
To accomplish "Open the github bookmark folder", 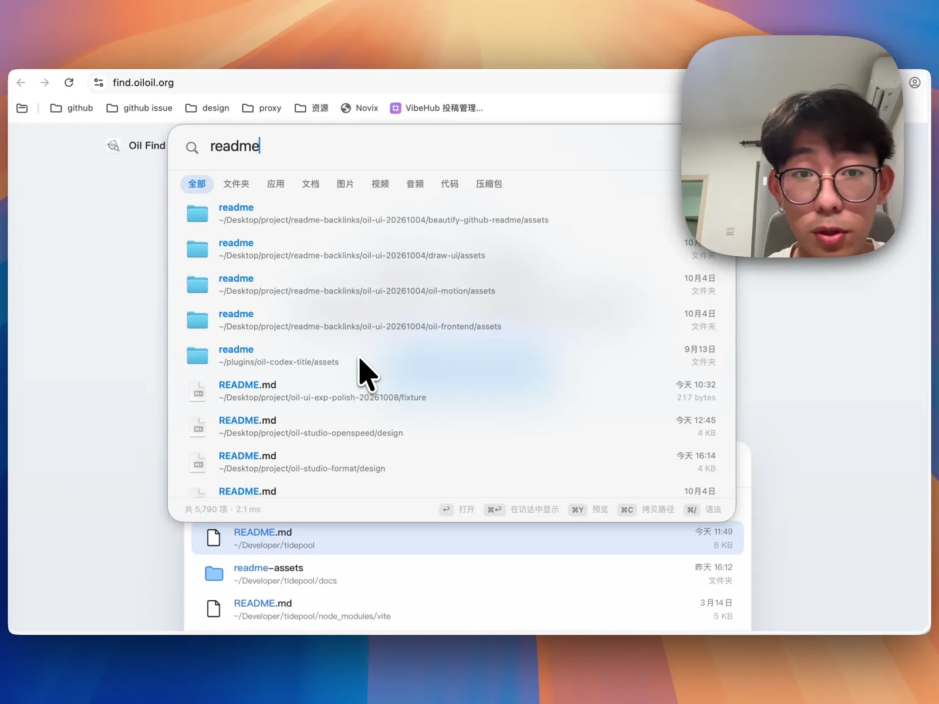I will pos(72,108).
